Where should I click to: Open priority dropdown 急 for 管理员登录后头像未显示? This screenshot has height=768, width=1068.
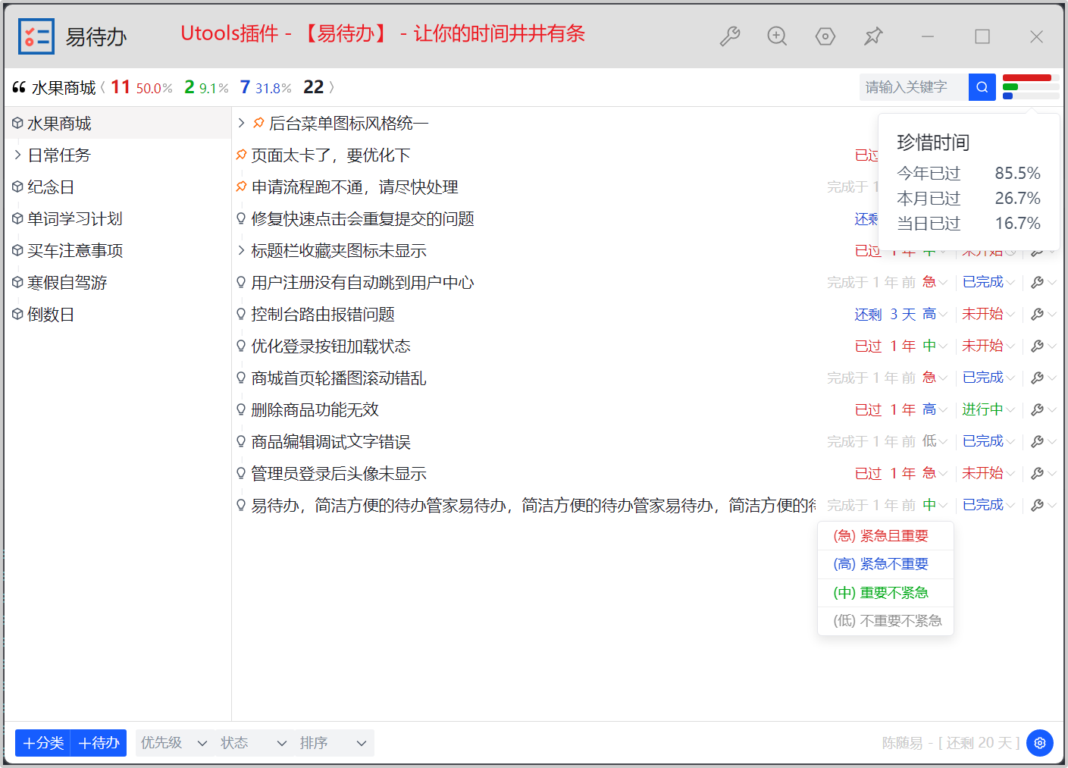click(935, 473)
